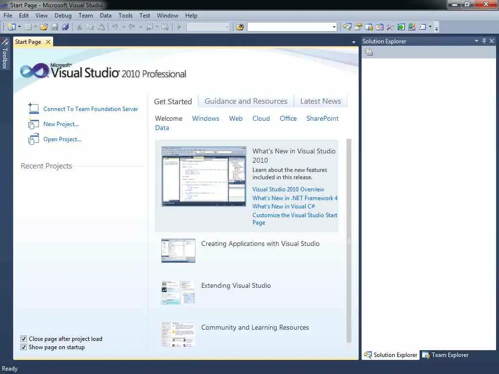Switch to Guidance and Resources tab
This screenshot has height=374, width=499.
click(x=246, y=101)
